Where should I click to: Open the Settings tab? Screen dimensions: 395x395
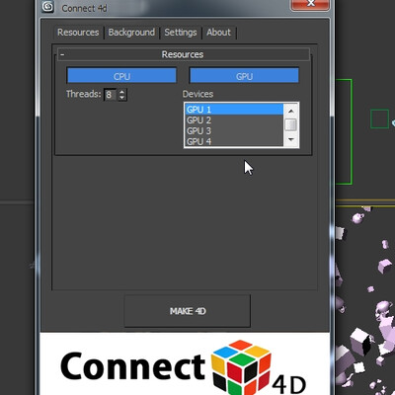(181, 33)
